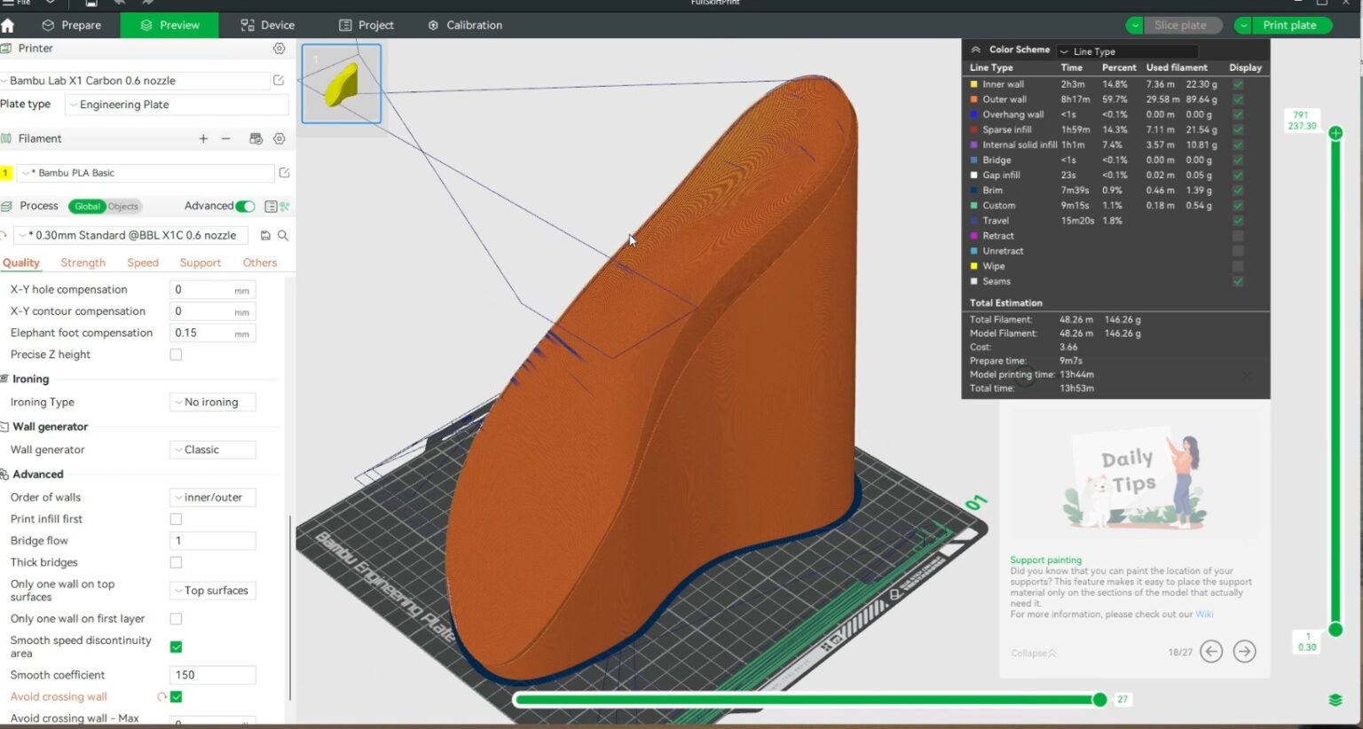Click the Wall generator section icon
This screenshot has width=1363, height=729.
click(x=5, y=427)
